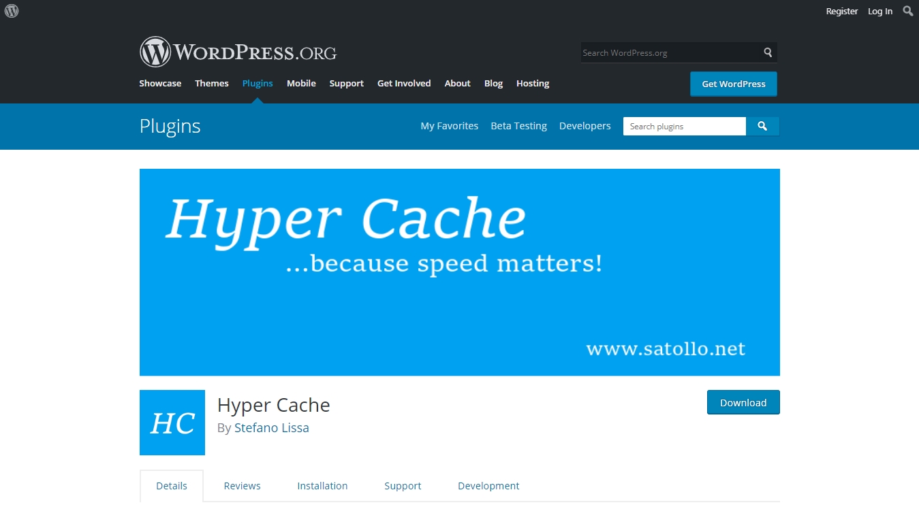Open the Log In link
Image resolution: width=919 pixels, height=522 pixels.
880,11
